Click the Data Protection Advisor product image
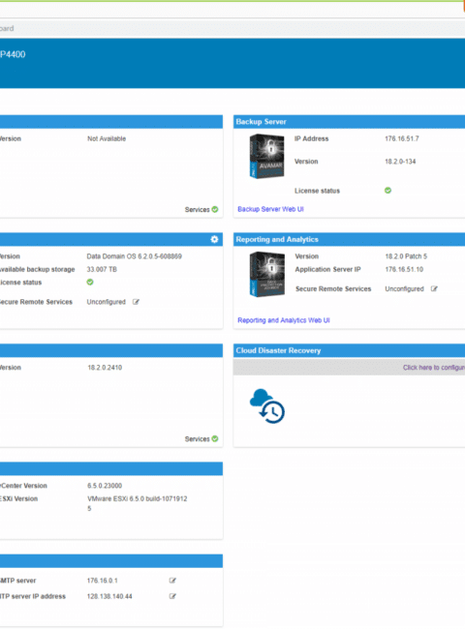465x629 pixels. (267, 275)
